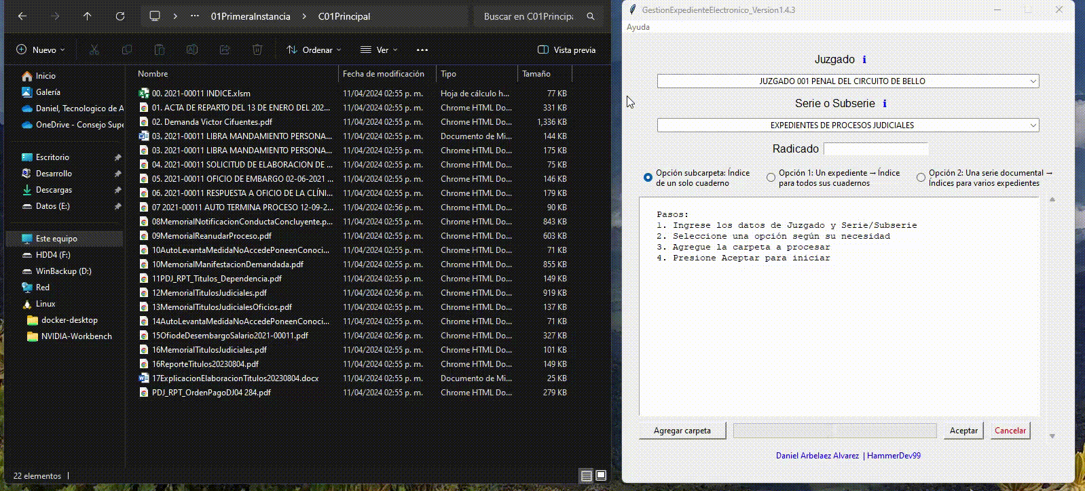Open the Ayuda menu

pos(638,27)
